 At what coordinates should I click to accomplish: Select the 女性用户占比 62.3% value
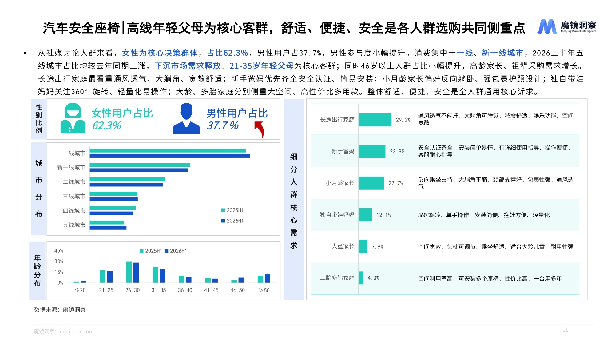click(x=107, y=126)
